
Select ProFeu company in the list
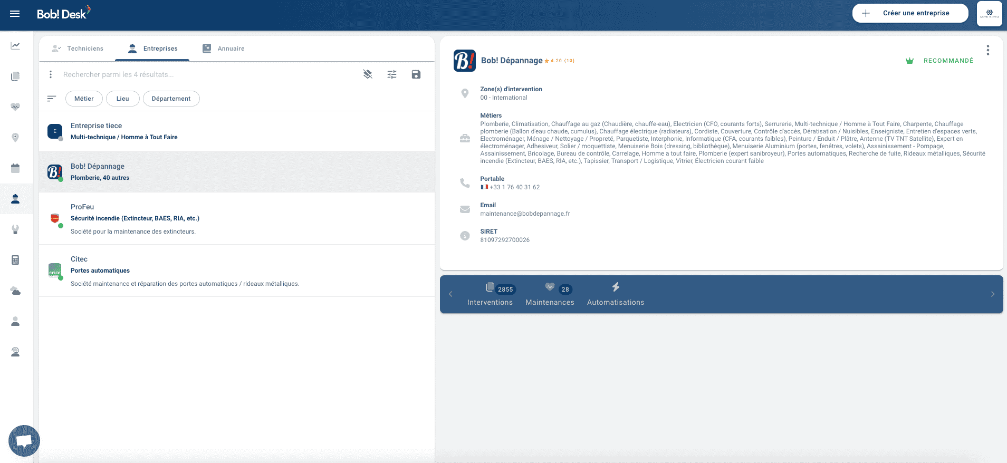pyautogui.click(x=237, y=219)
